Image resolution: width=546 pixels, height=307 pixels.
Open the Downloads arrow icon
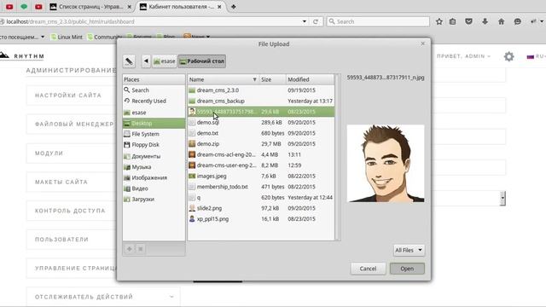point(485,21)
